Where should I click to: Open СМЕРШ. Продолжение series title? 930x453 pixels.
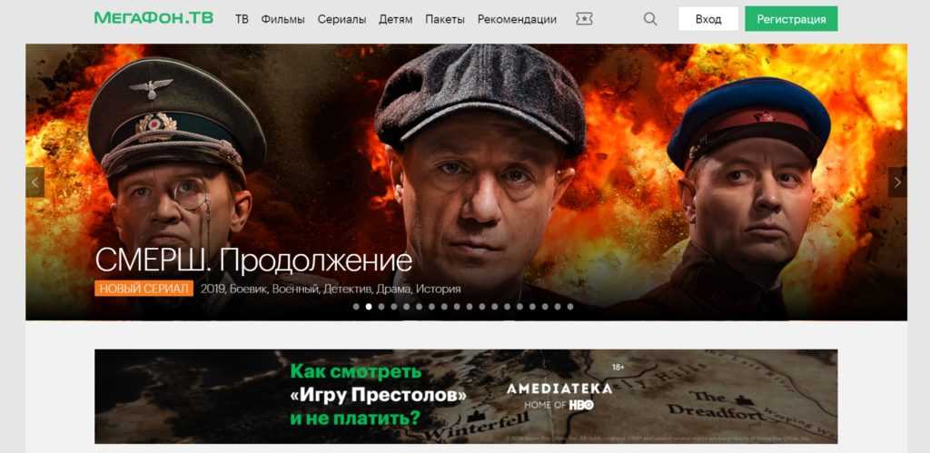point(253,261)
